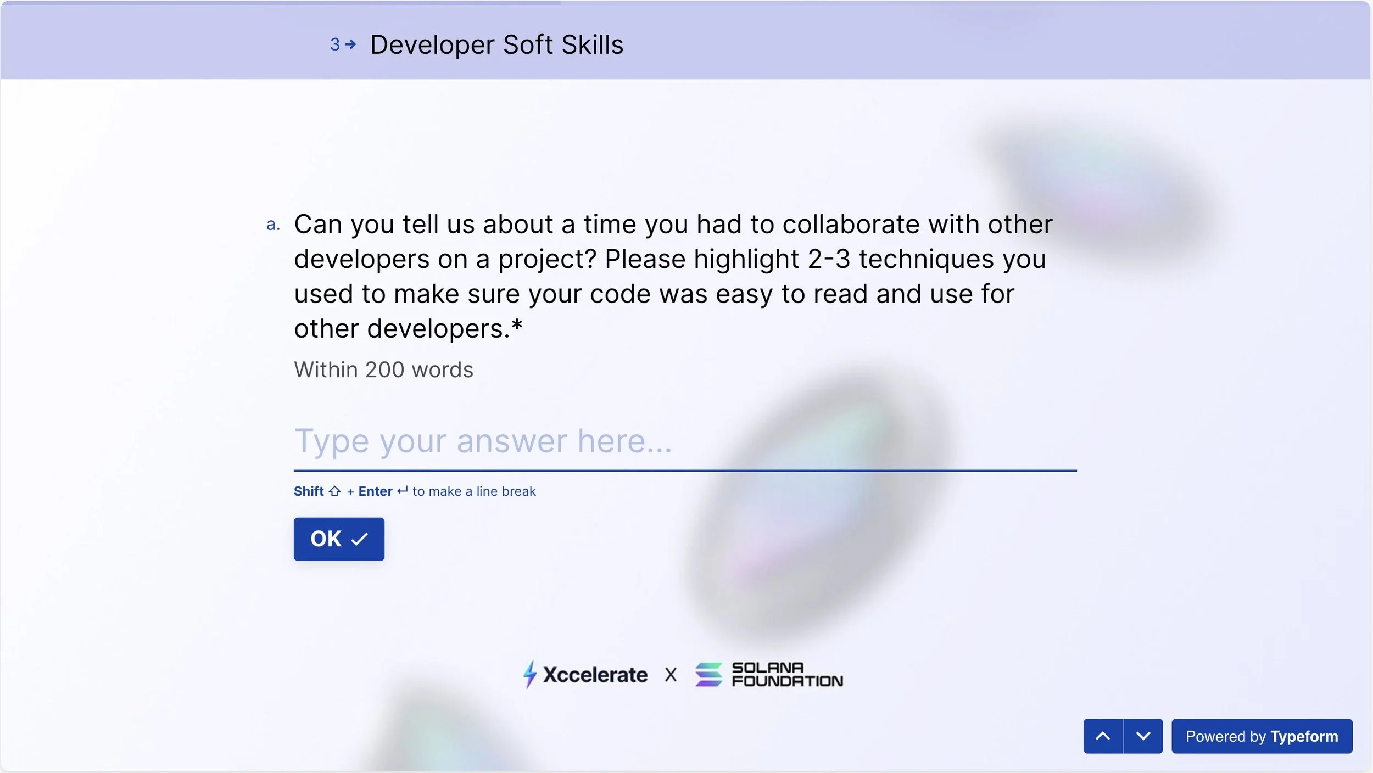The width and height of the screenshot is (1373, 773).
Task: Click the answer text input field
Action: pyautogui.click(x=684, y=441)
